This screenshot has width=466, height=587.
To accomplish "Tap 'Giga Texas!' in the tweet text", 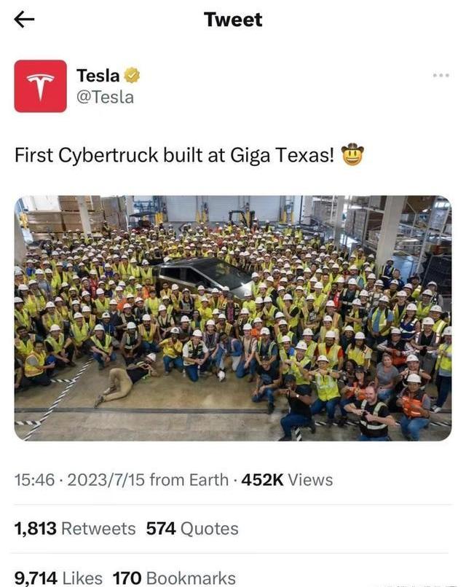I will coord(282,155).
